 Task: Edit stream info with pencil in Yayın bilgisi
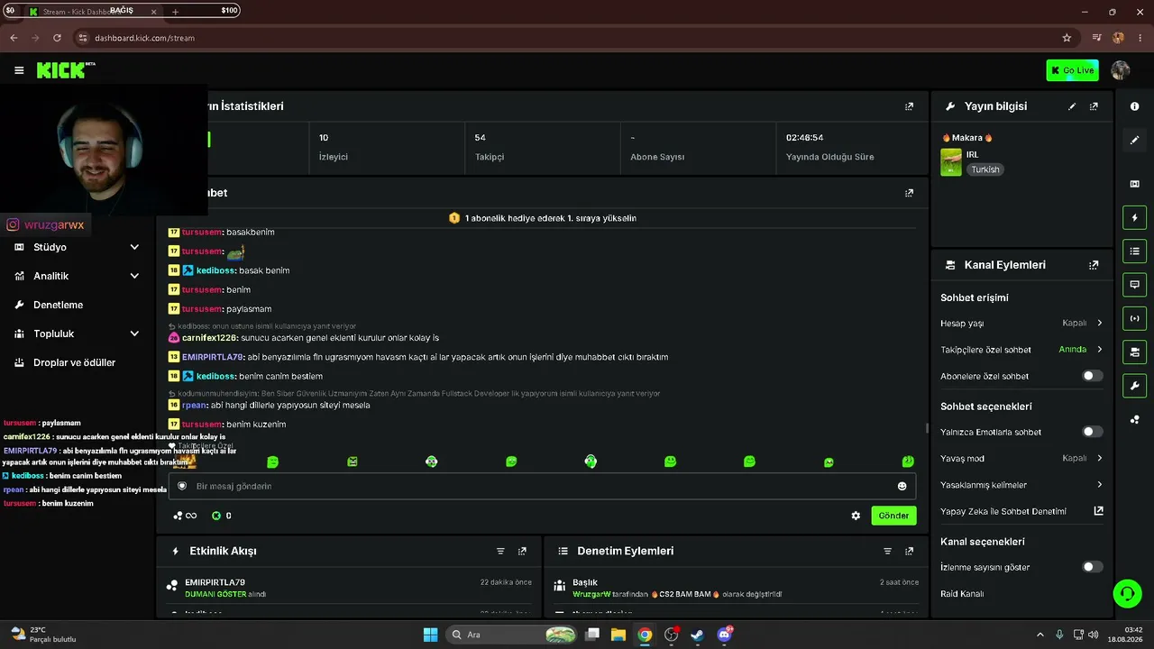[1072, 106]
